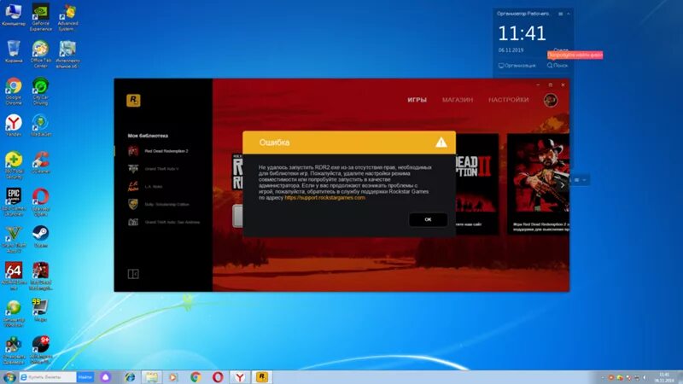Open the Advanced System desktop icon
This screenshot has width=683, height=384.
click(67, 17)
